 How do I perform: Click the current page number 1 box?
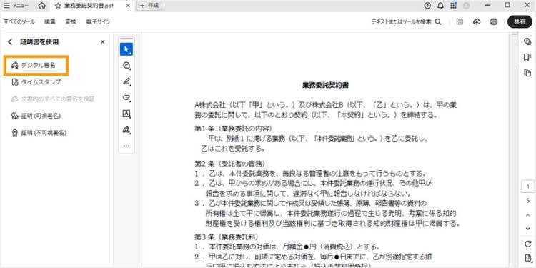(x=528, y=187)
